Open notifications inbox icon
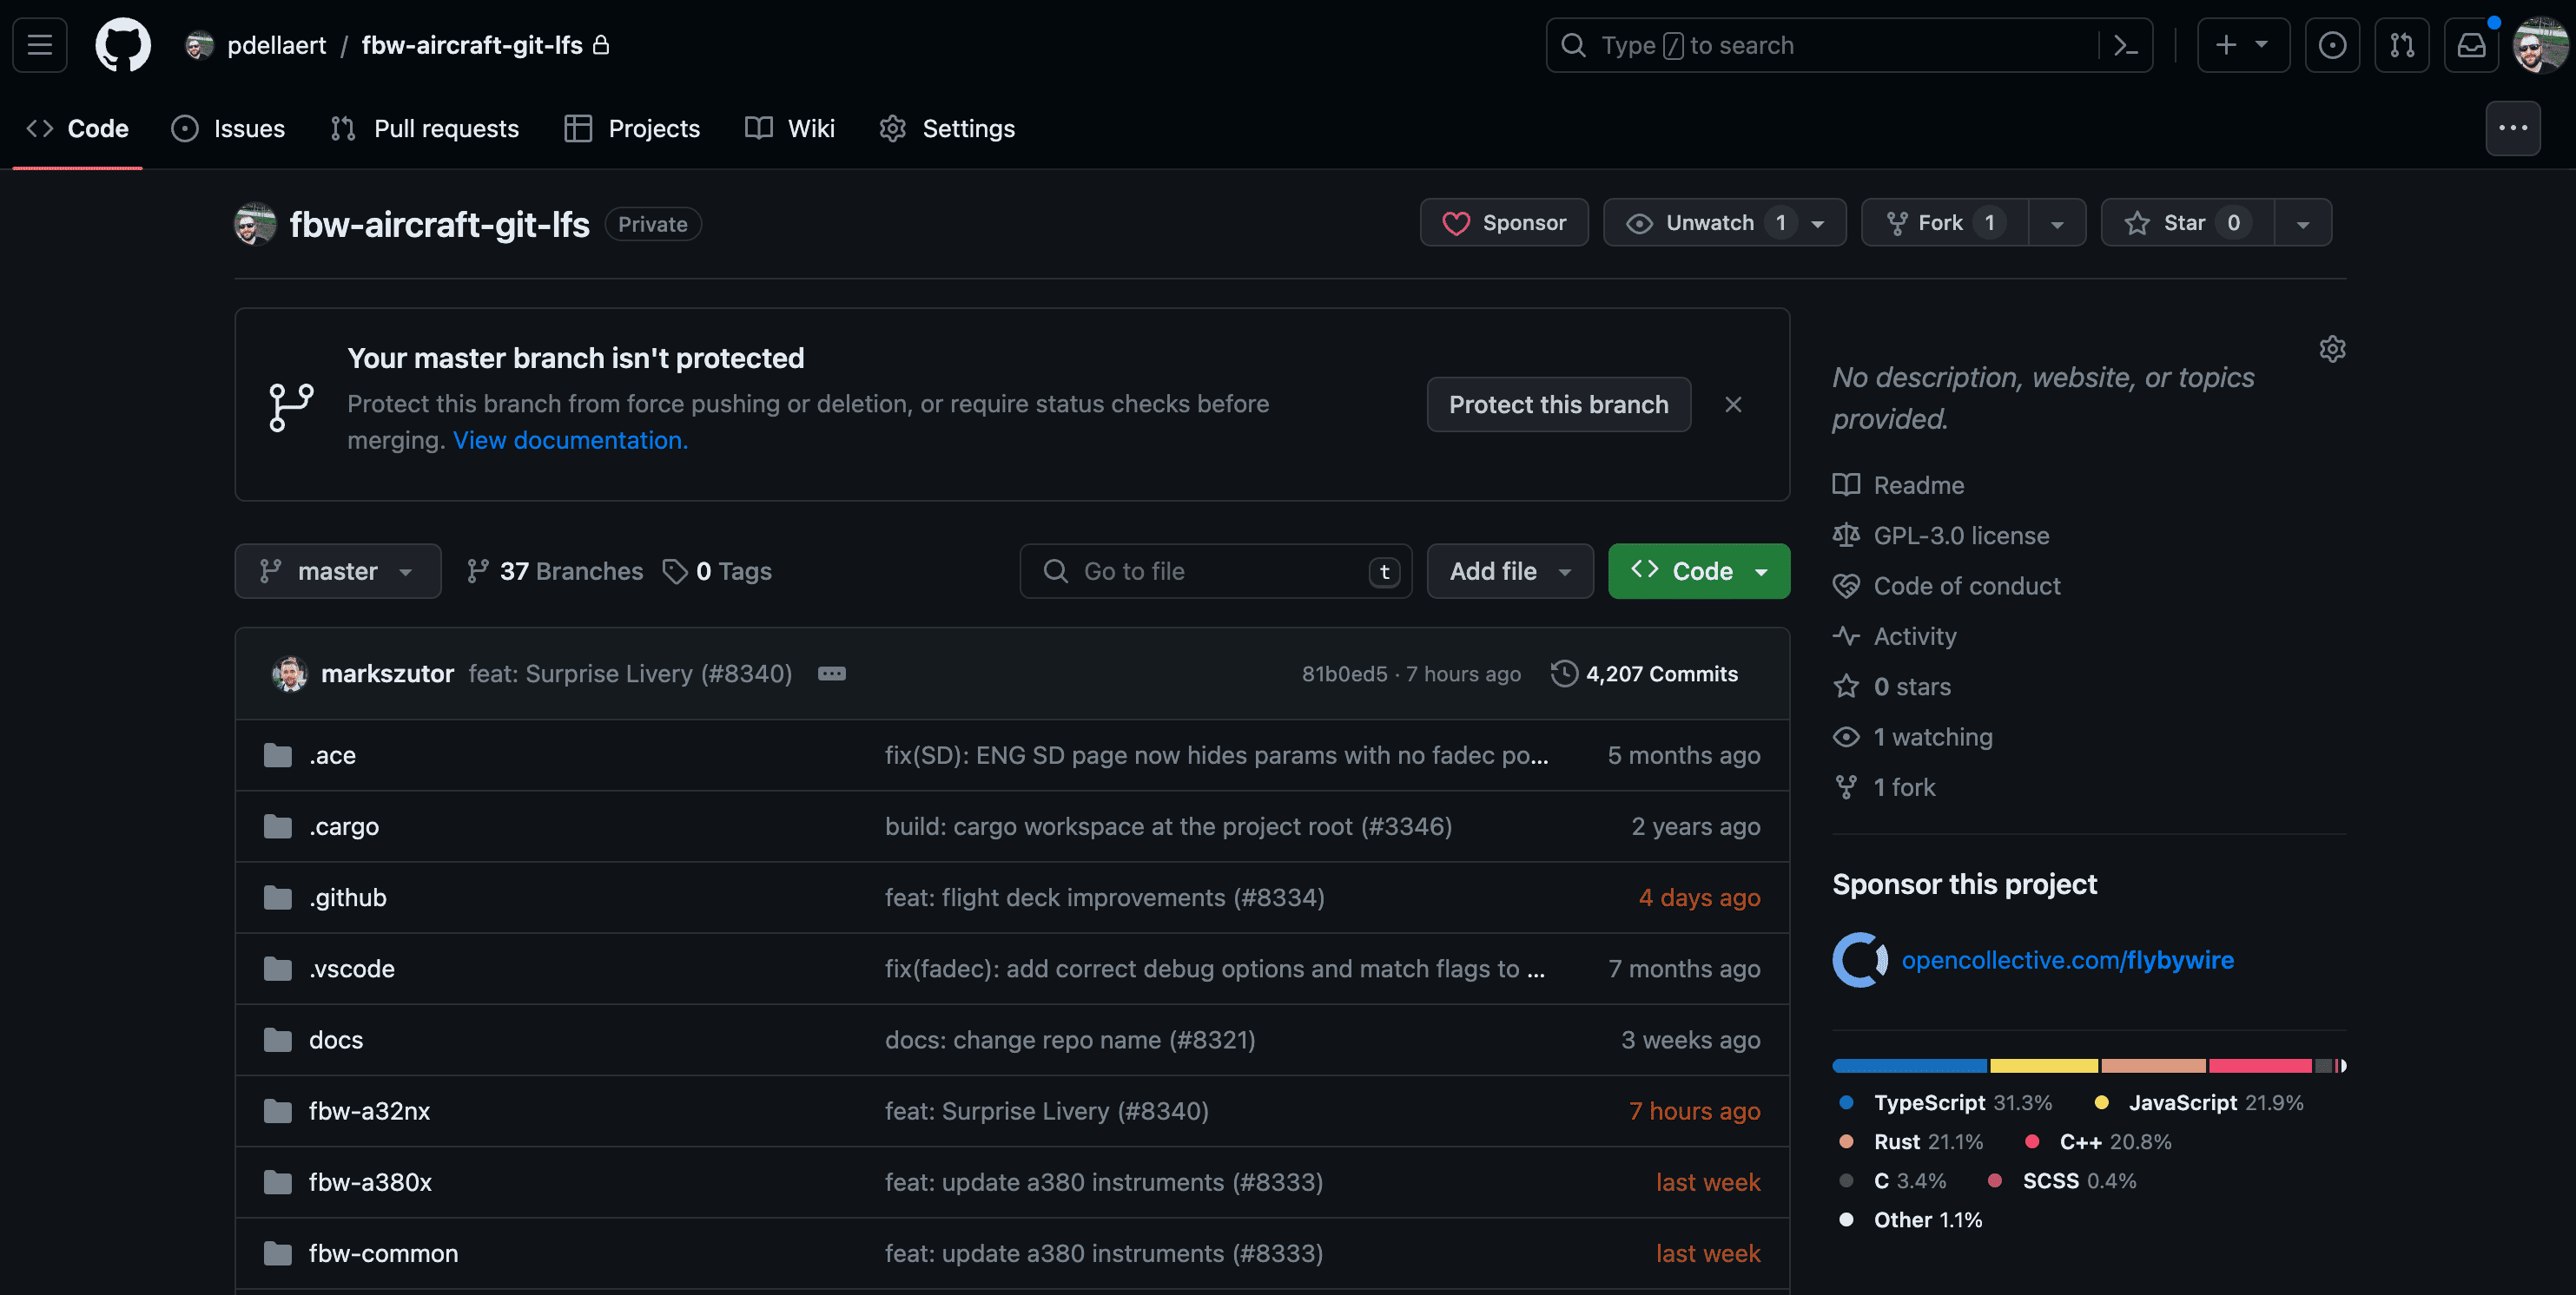2576x1295 pixels. [2471, 45]
